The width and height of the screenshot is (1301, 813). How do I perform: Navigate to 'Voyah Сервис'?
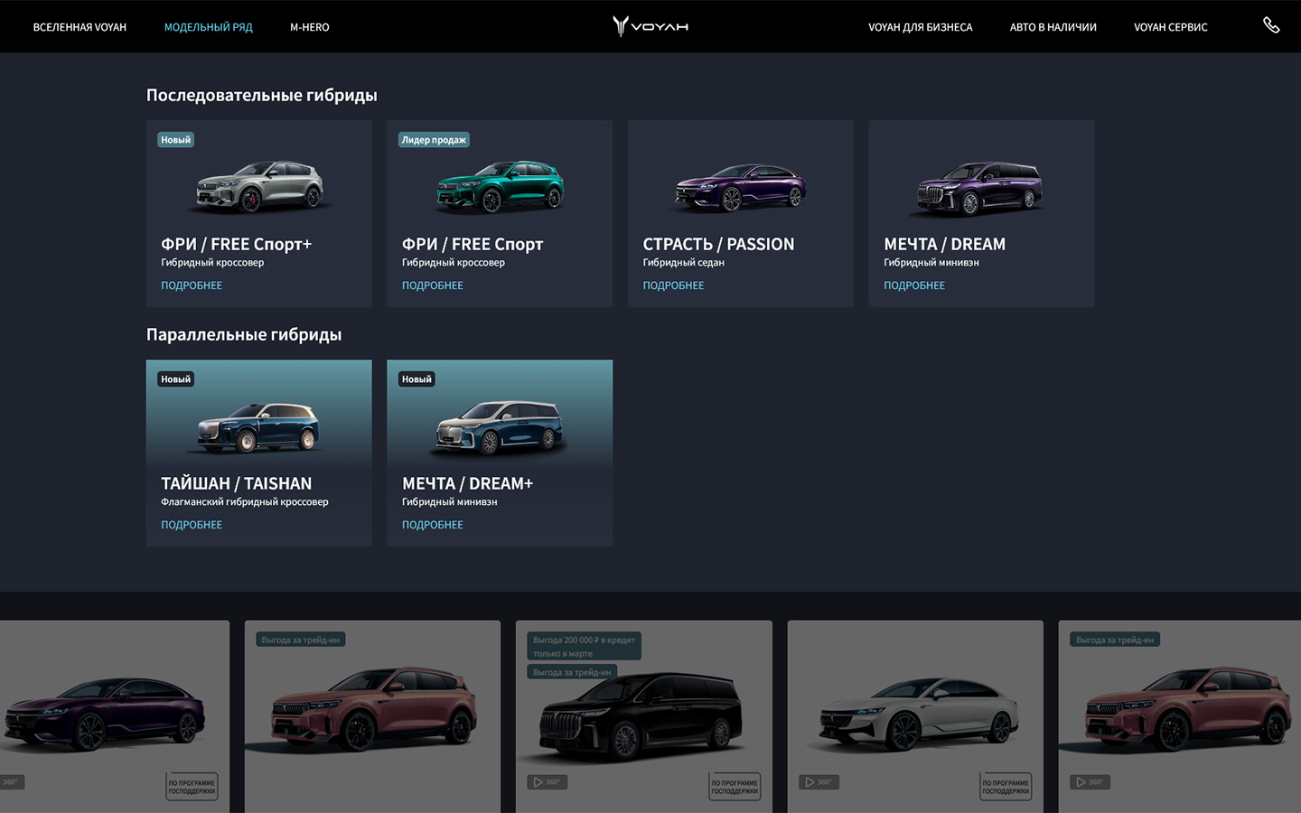(1170, 27)
